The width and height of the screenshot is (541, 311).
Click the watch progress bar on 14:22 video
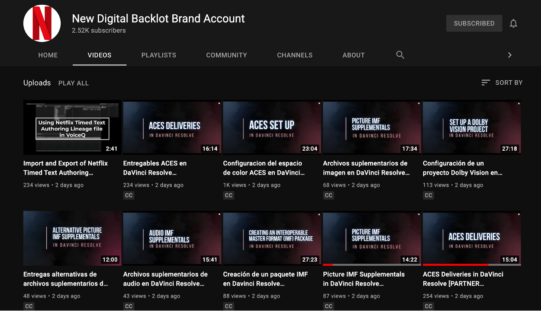pos(372,265)
